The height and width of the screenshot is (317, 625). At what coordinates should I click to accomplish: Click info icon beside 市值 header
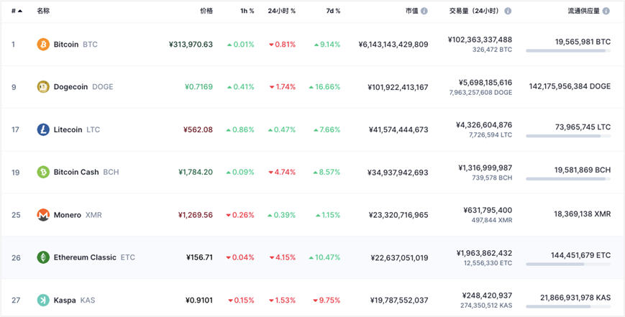(x=424, y=12)
